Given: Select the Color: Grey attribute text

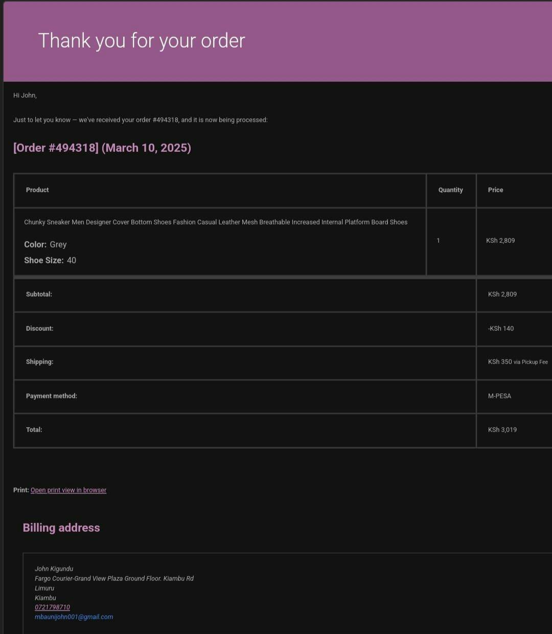Looking at the screenshot, I should pos(45,244).
